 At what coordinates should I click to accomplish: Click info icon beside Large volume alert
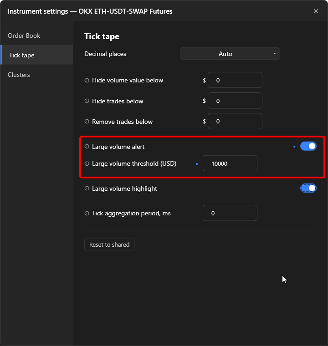pyautogui.click(x=87, y=146)
